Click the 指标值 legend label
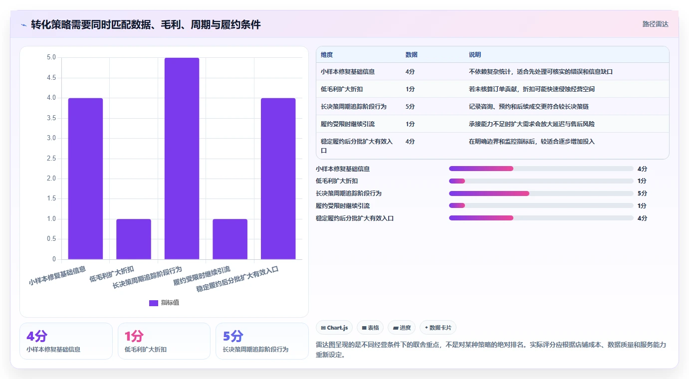689x379 pixels. [x=170, y=303]
